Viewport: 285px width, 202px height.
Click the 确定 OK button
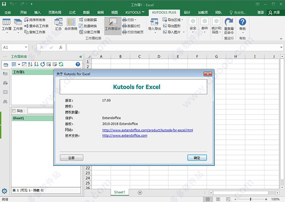tap(197, 158)
